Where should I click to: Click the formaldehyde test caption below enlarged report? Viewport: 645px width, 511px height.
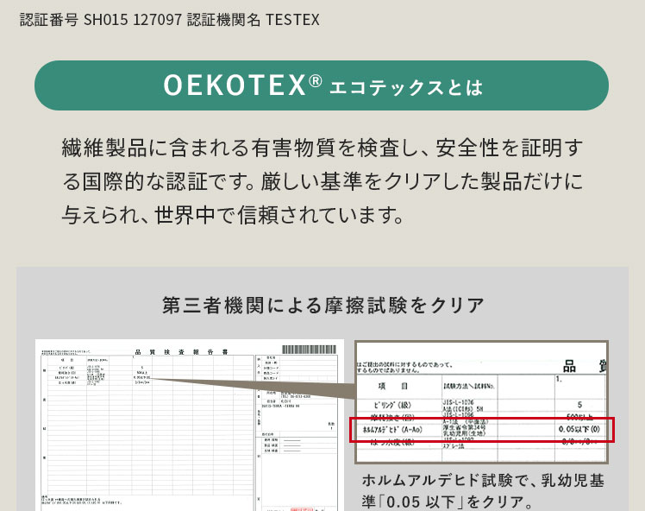482,490
